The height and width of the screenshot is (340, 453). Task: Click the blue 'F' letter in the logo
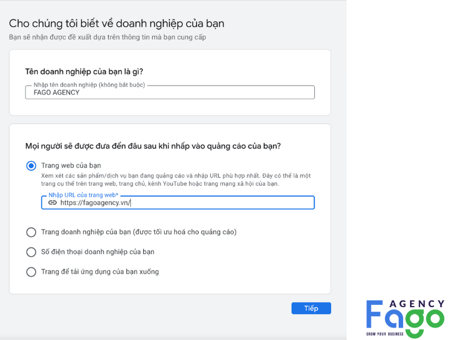tap(376, 315)
